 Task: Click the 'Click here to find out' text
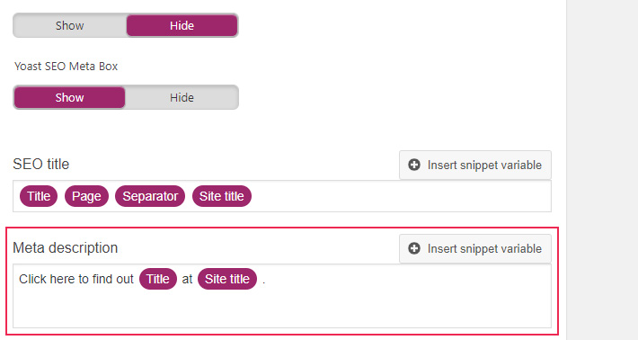coord(76,279)
